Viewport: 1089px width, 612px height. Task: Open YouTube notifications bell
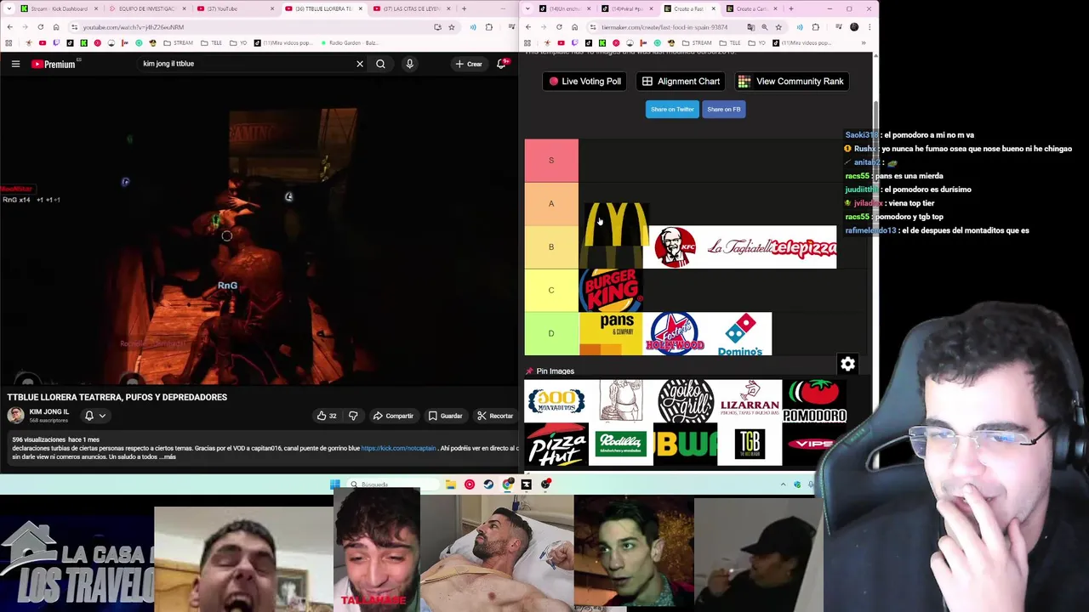[x=502, y=64]
